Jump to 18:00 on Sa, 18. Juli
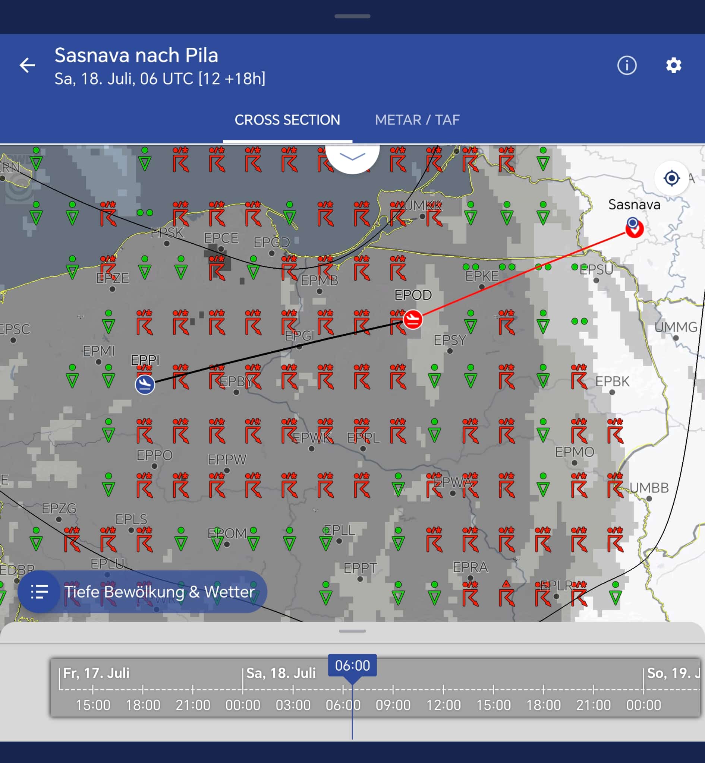This screenshot has height=763, width=705. (544, 705)
